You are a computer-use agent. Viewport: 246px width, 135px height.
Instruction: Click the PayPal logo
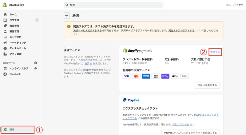[131, 100]
